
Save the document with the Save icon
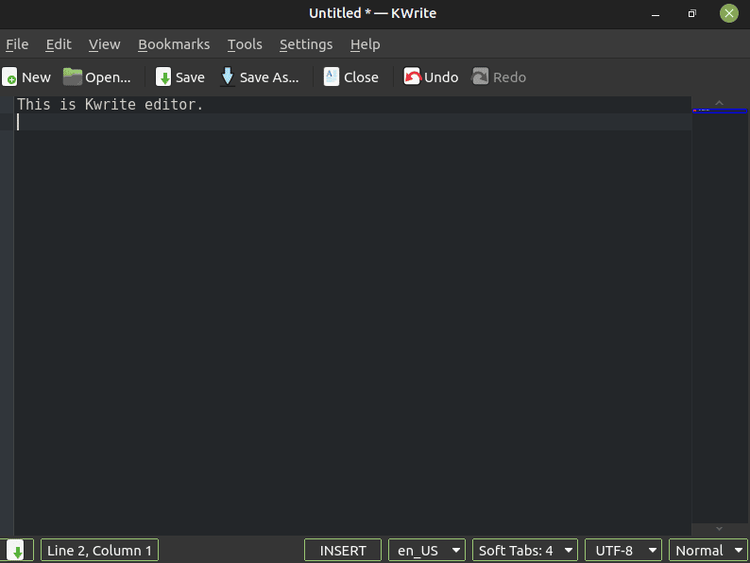pos(163,77)
